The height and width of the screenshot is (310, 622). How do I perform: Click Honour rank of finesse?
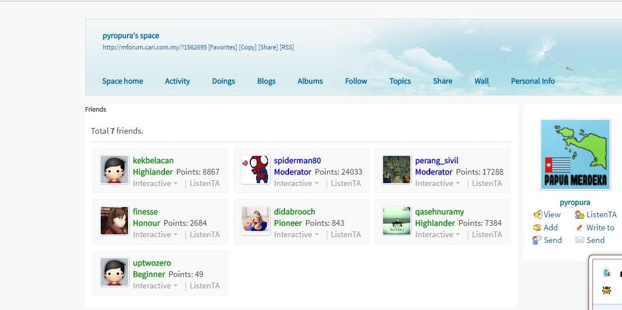(x=146, y=223)
